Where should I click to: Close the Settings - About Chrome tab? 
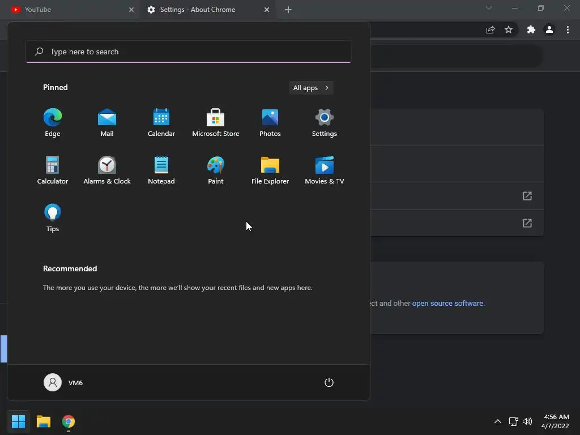(267, 10)
